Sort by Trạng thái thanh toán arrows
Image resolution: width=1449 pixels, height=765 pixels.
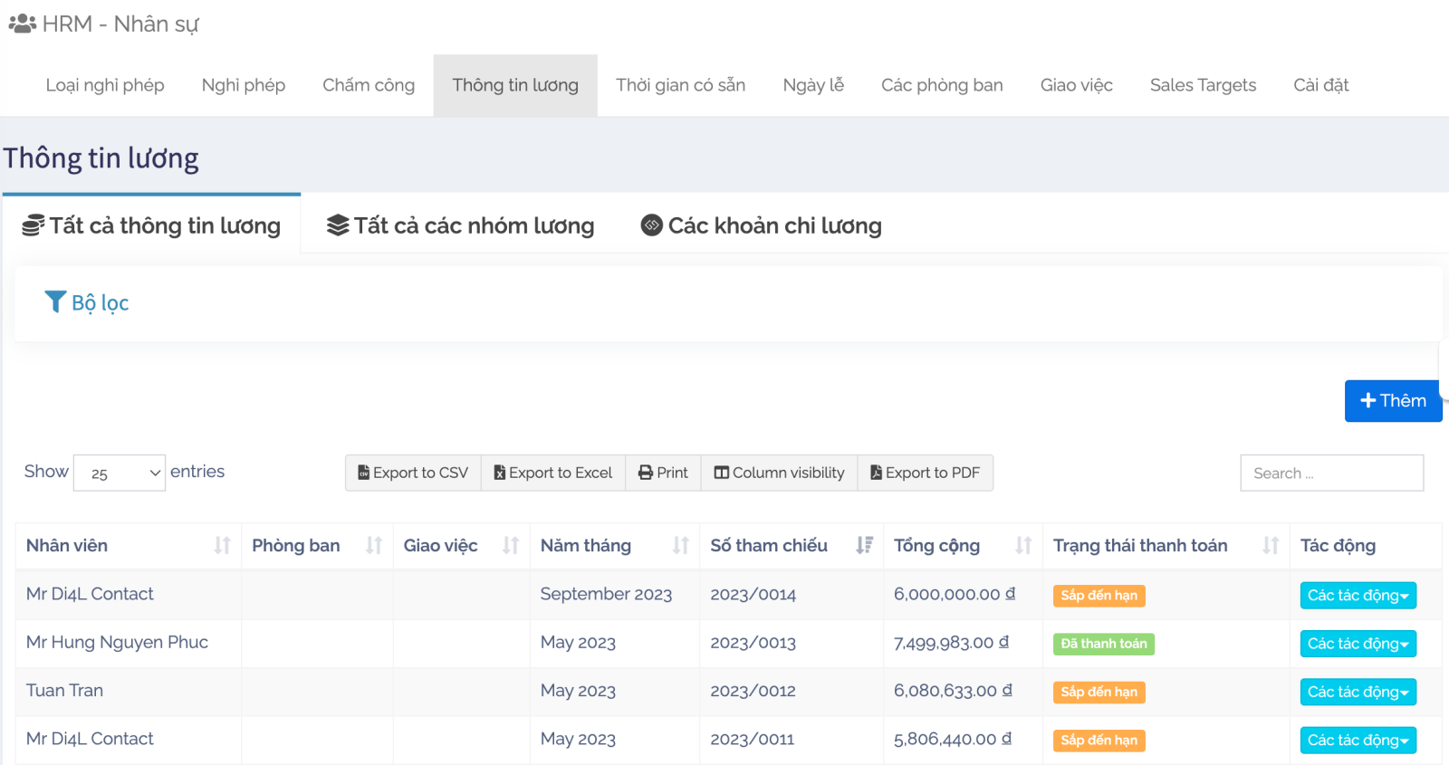pyautogui.click(x=1271, y=545)
